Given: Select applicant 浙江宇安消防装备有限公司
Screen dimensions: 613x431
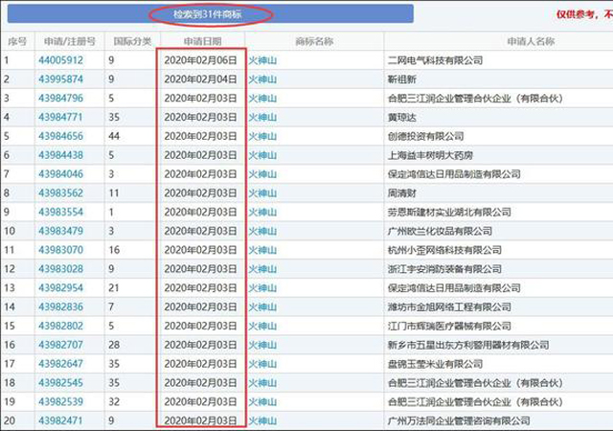Looking at the screenshot, I should (444, 269).
